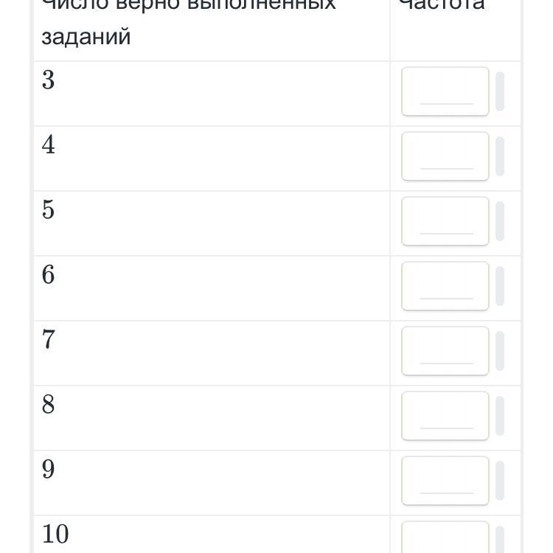
Task: Click the frequency input beside number 7
Action: click(445, 351)
